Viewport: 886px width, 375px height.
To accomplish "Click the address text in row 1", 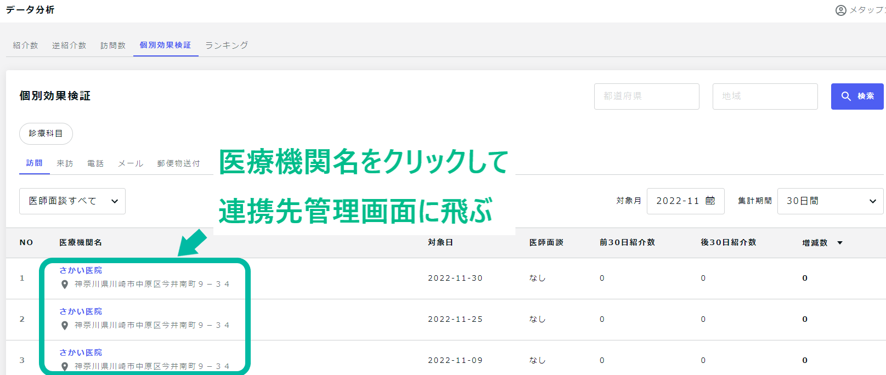I will pyautogui.click(x=152, y=284).
